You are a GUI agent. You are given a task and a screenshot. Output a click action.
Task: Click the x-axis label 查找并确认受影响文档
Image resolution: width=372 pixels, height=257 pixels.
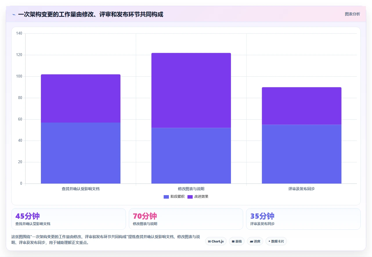click(81, 189)
